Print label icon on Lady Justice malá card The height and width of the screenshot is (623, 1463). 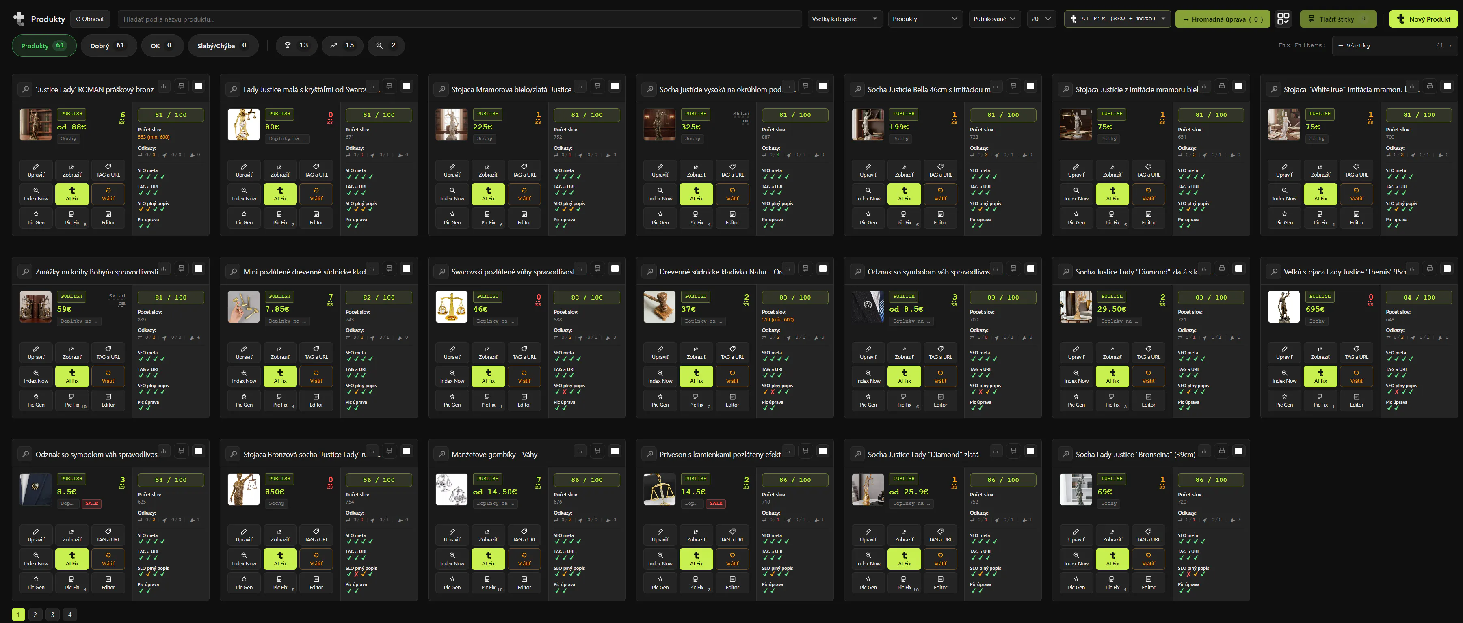[389, 86]
